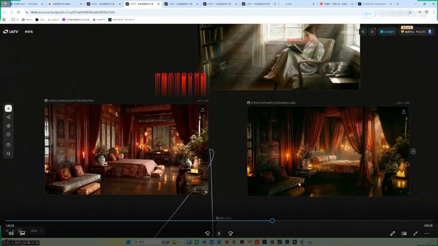Click the share icon in top bar
Screen dimensions: 438x246
pyautogui.click(x=363, y=32)
